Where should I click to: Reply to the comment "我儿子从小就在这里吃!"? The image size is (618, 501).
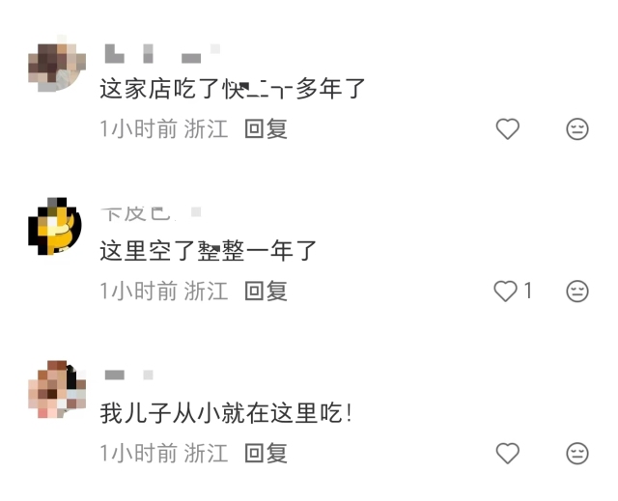point(267,453)
